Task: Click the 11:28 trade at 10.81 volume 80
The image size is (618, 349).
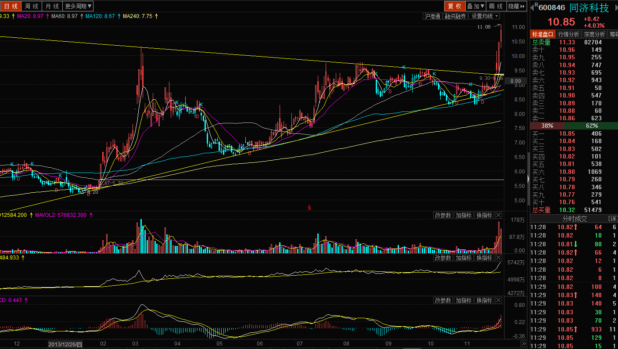Action: click(574, 244)
